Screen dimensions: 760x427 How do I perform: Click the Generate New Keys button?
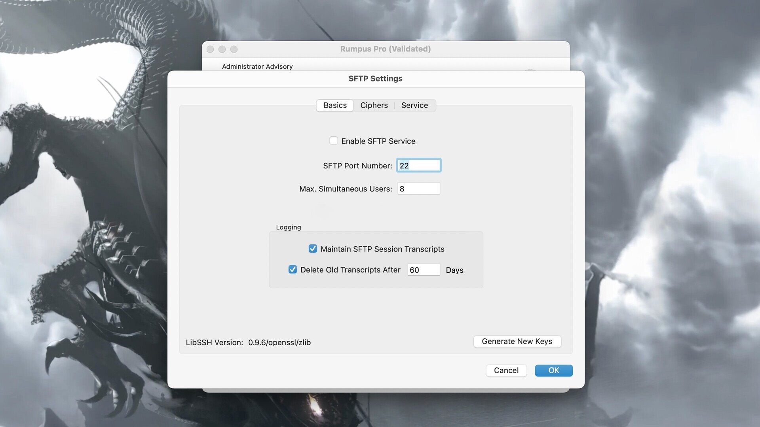point(517,342)
